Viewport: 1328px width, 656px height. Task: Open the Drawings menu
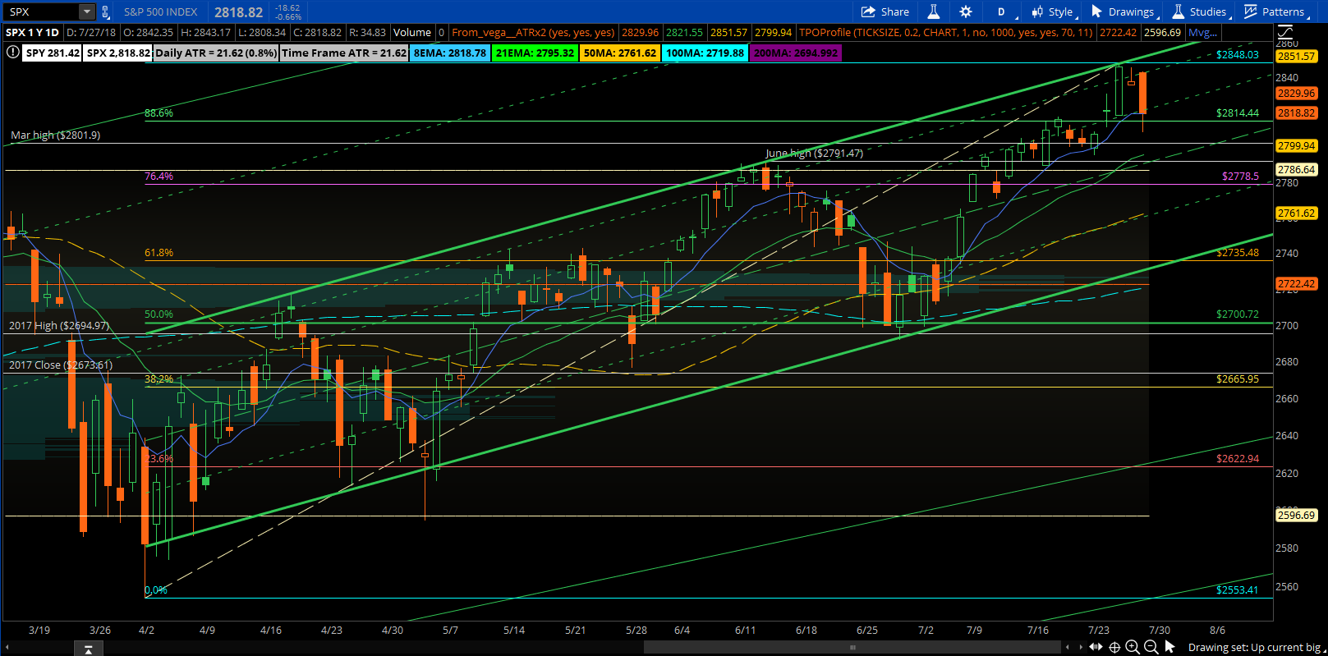[x=1124, y=11]
